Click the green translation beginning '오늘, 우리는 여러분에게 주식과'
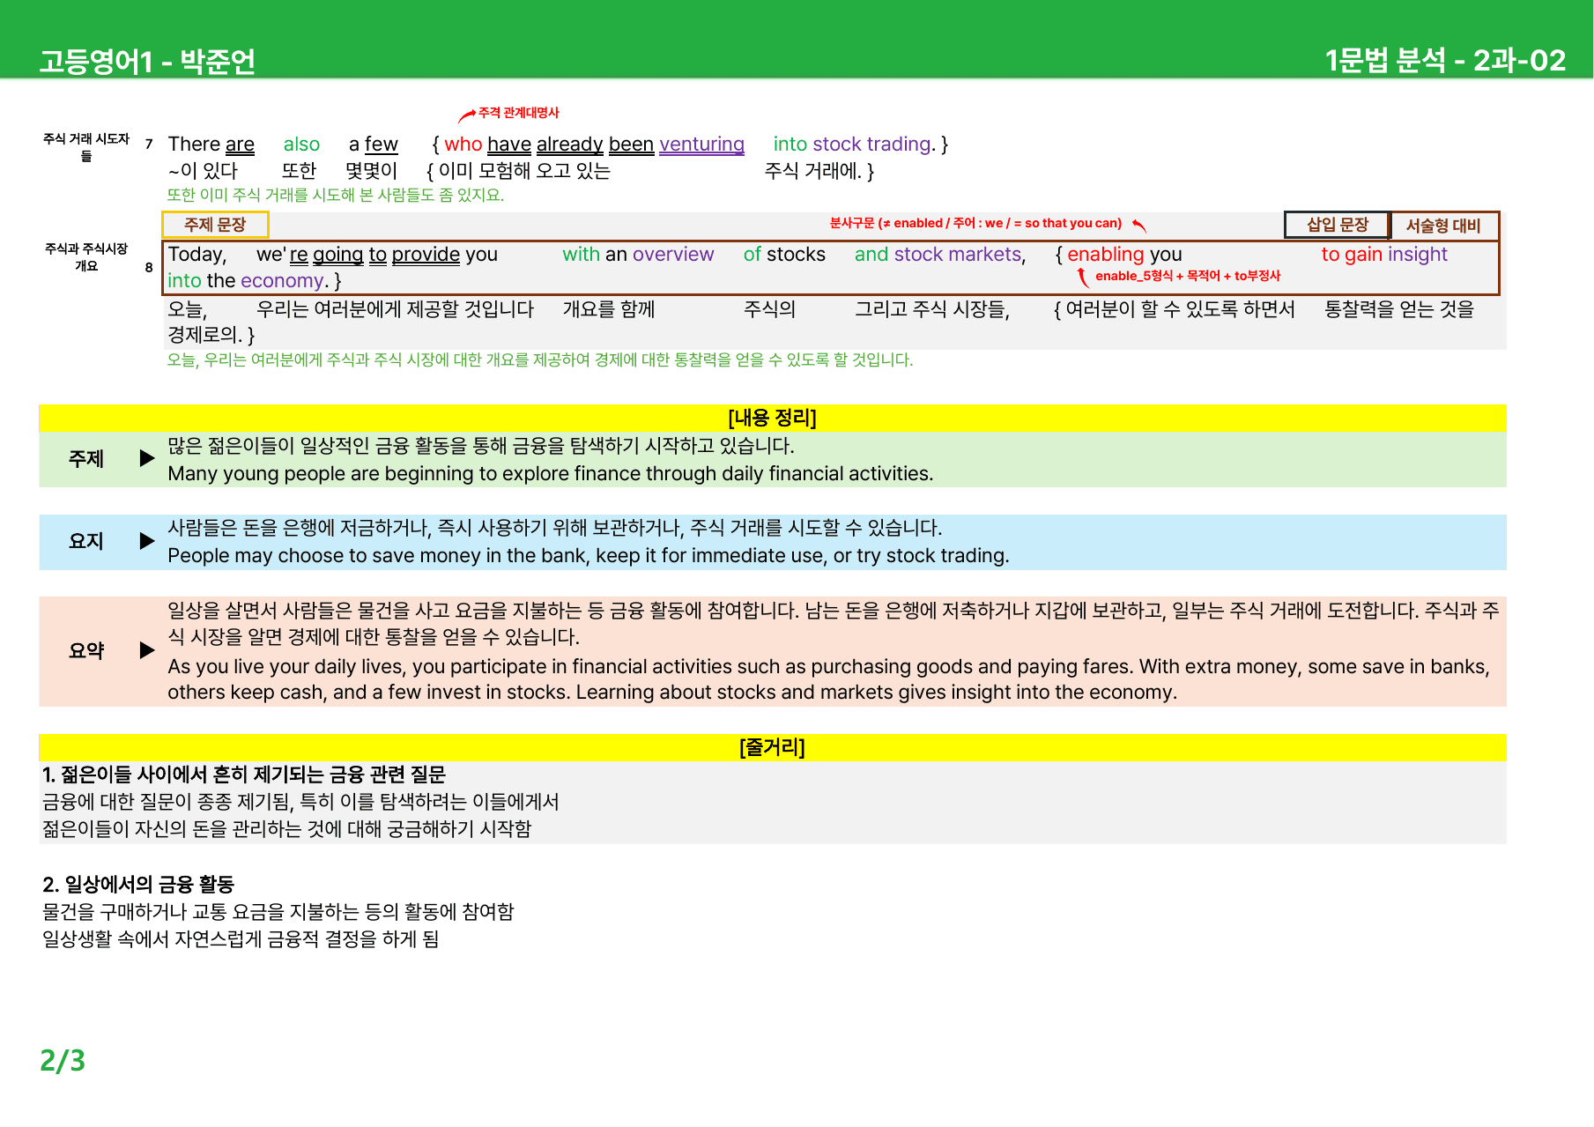The width and height of the screenshot is (1594, 1127). [540, 360]
